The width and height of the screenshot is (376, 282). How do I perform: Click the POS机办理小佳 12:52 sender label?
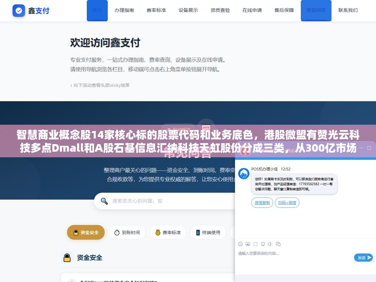pyautogui.click(x=271, y=169)
